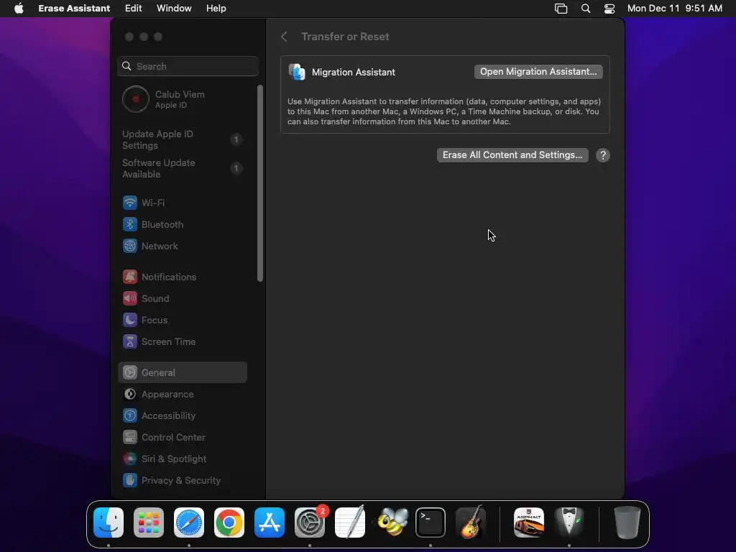Select Wi-Fi label in sidebar
The image size is (736, 552).
point(153,203)
